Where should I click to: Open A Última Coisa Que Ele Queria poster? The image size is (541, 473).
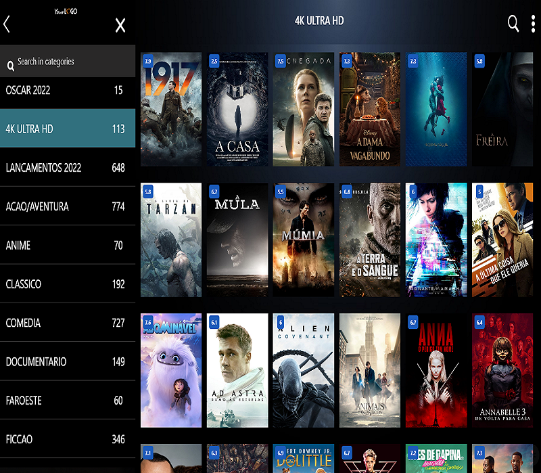[x=502, y=240]
